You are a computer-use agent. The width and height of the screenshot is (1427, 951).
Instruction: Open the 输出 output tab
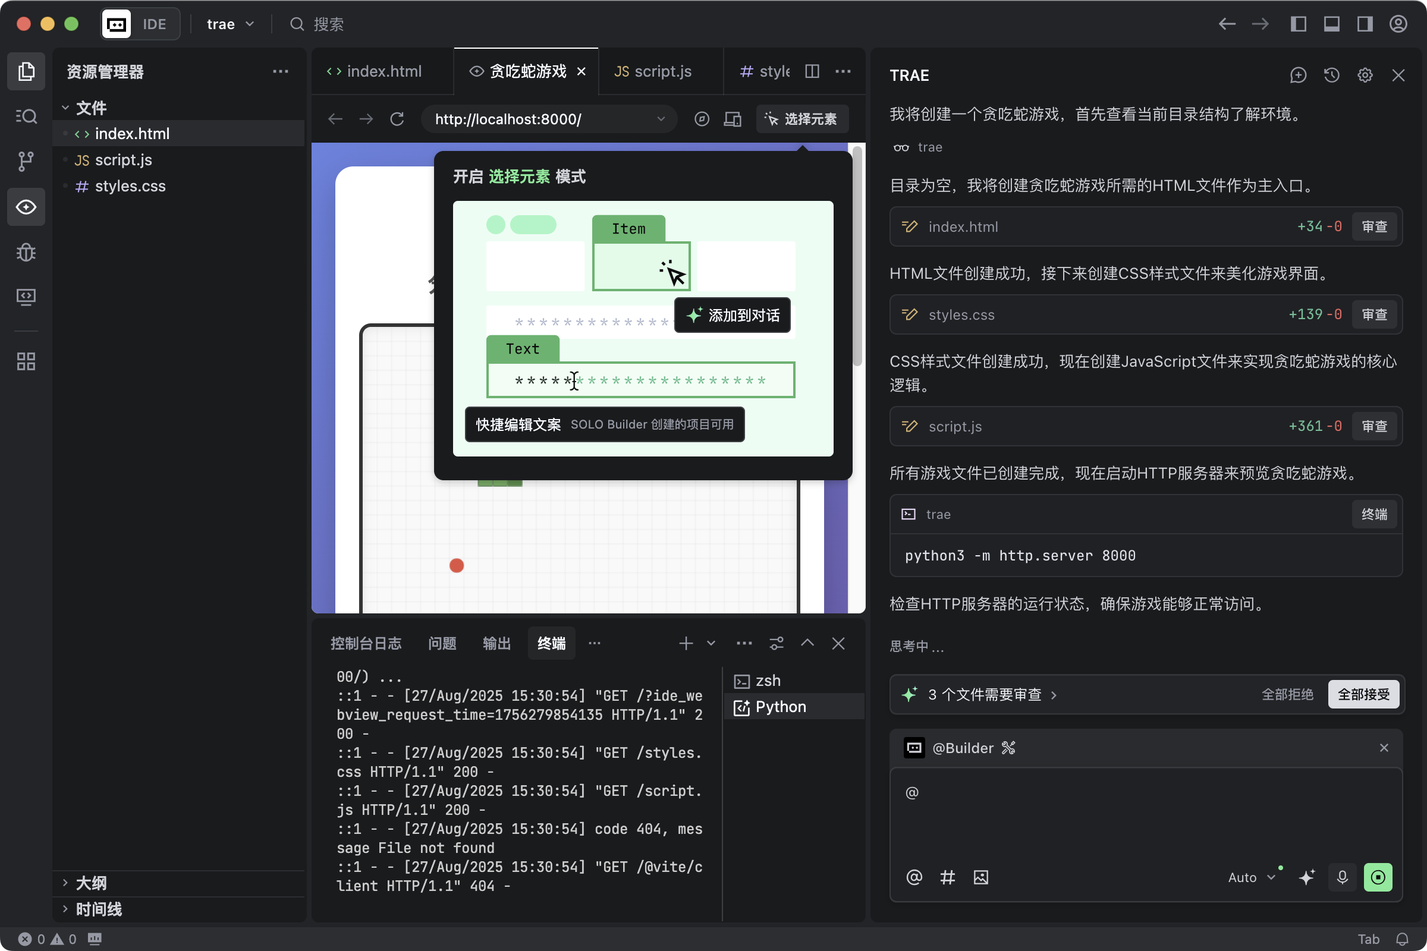[x=496, y=643]
